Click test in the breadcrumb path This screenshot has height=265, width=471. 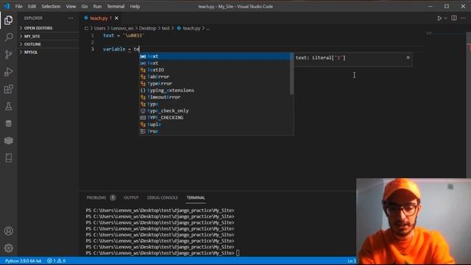click(166, 28)
